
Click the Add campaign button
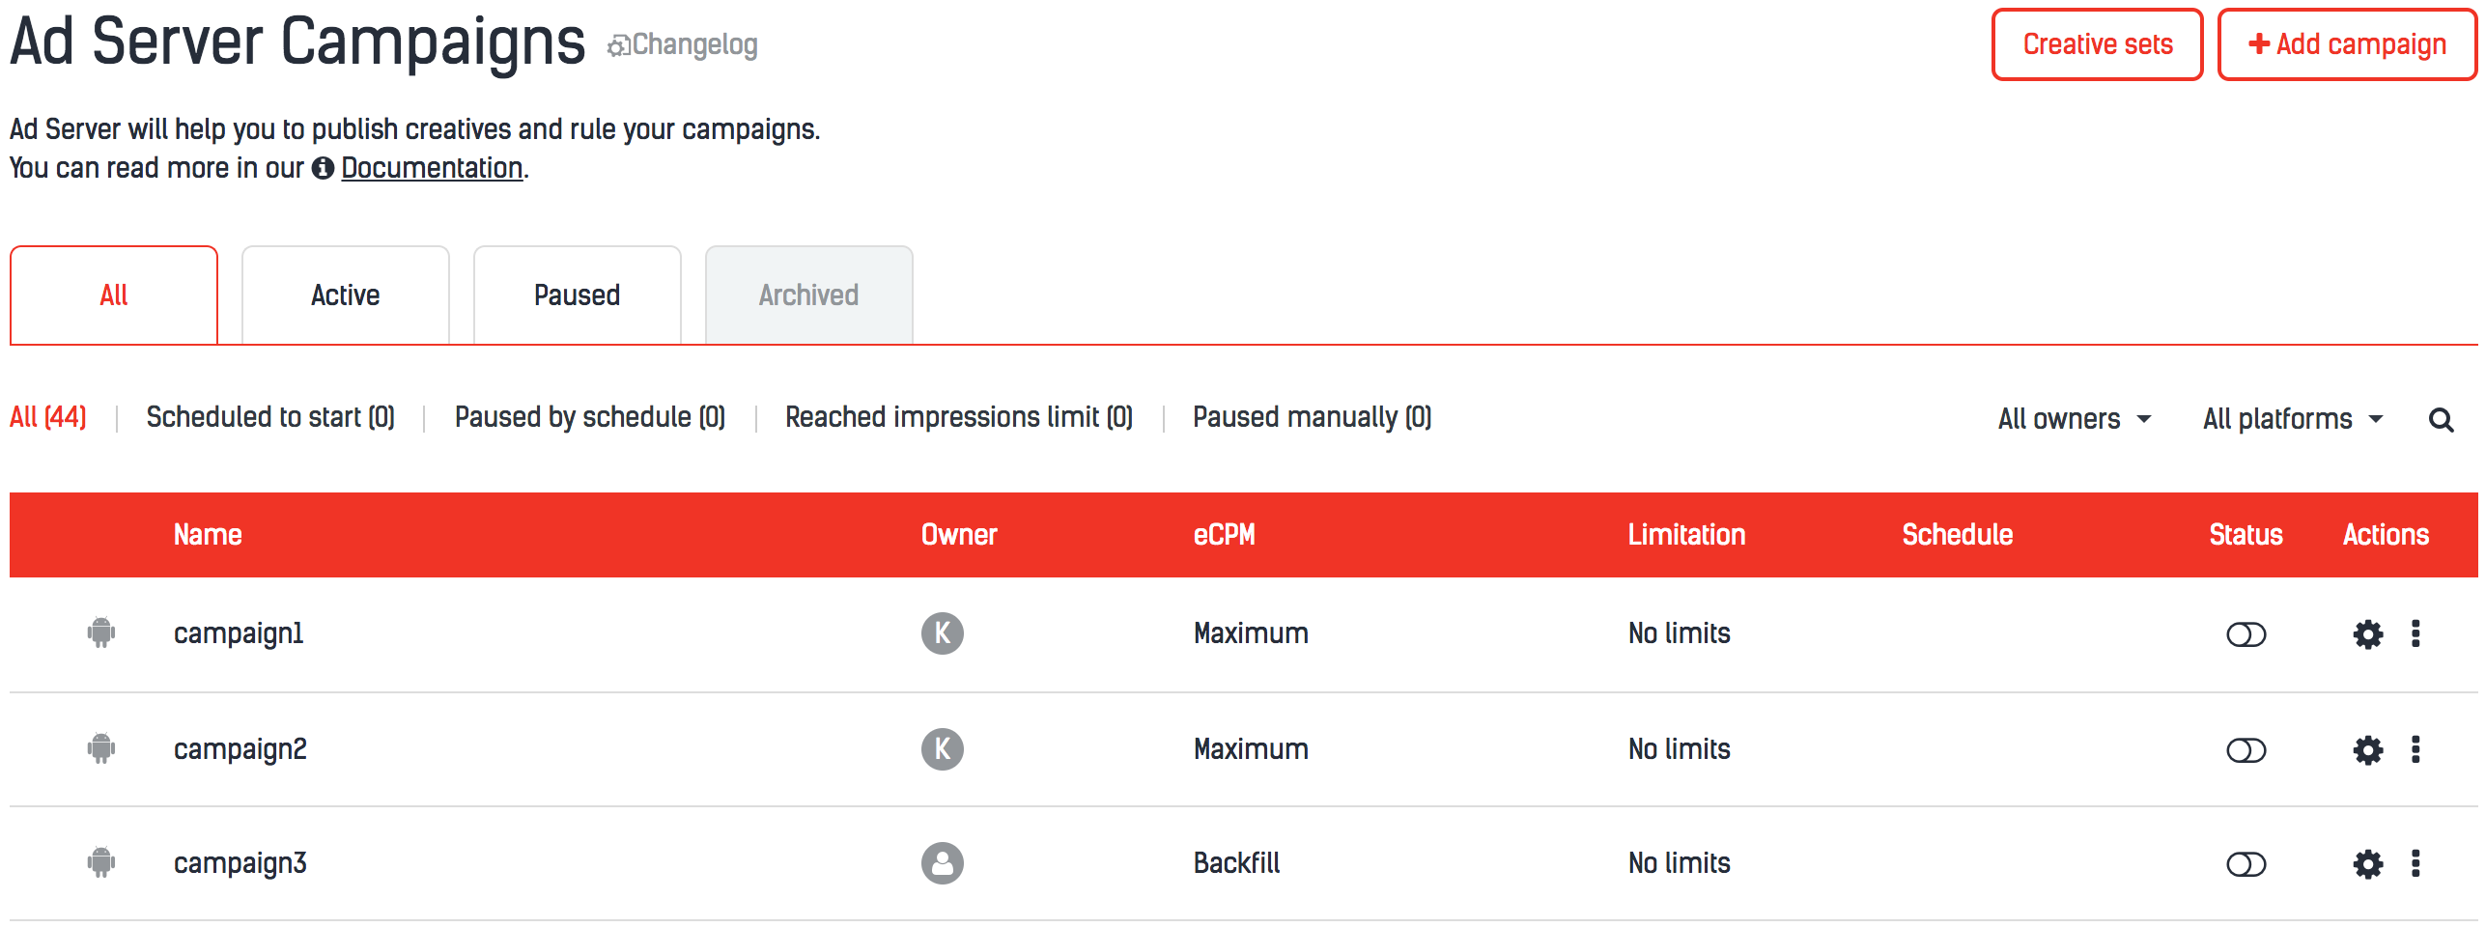pyautogui.click(x=2347, y=44)
